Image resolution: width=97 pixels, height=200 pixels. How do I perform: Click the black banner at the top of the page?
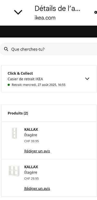click(48, 32)
